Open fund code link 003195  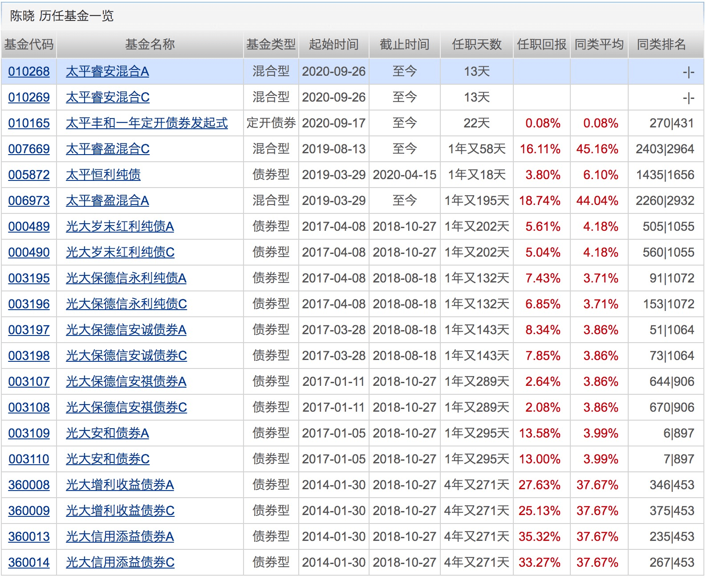(x=29, y=278)
